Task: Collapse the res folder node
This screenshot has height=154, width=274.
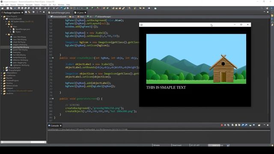Action: coord(6,34)
